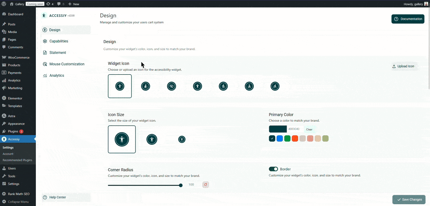
Task: Choose the currently selected widget icon box
Action: point(120,86)
